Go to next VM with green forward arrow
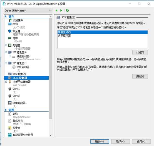 click(61, 10)
